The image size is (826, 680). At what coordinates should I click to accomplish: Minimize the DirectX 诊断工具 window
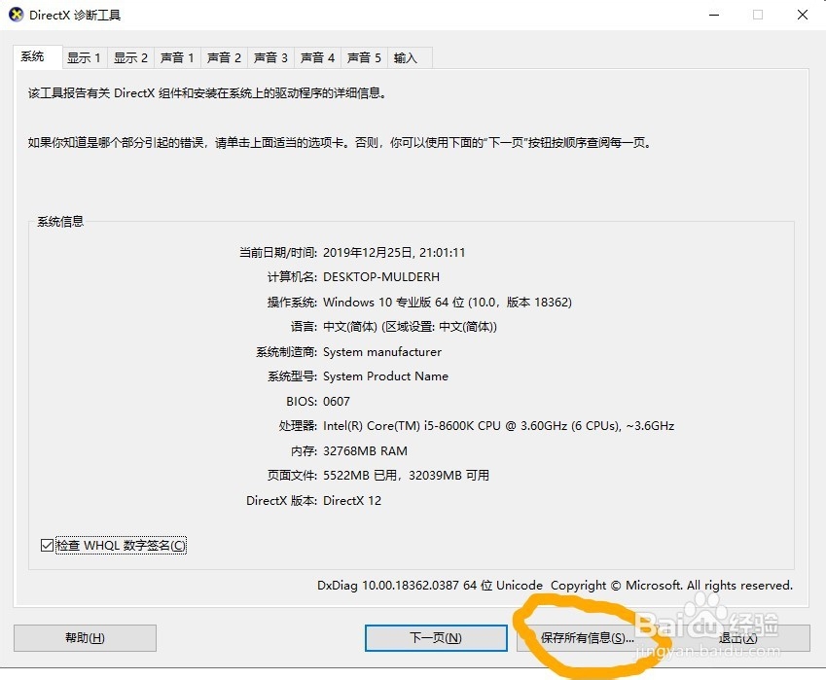(x=713, y=15)
